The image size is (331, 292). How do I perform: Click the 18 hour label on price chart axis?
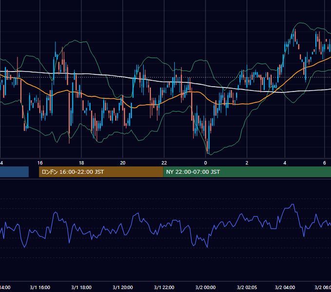point(81,163)
